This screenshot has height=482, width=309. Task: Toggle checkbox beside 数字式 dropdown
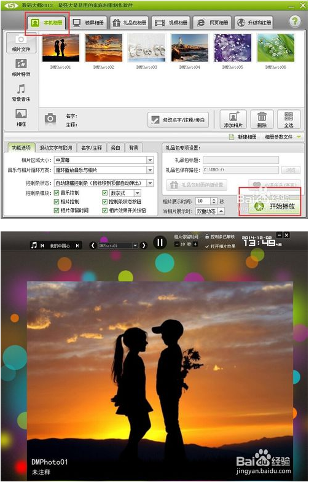click(105, 193)
